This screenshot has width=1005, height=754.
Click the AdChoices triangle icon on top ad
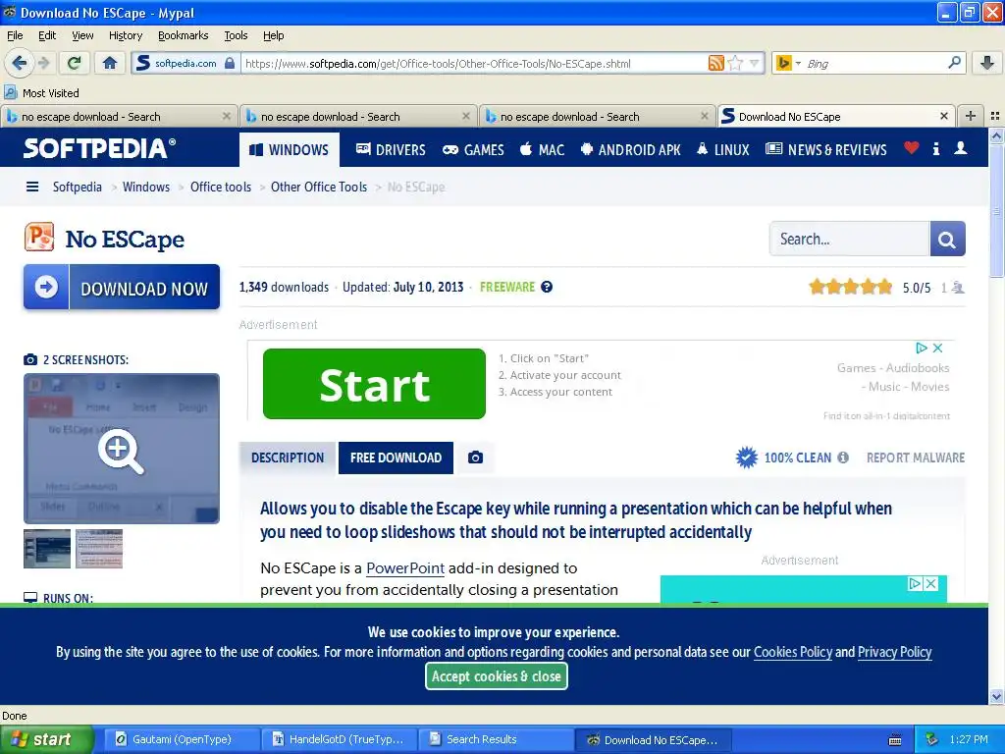pyautogui.click(x=922, y=349)
